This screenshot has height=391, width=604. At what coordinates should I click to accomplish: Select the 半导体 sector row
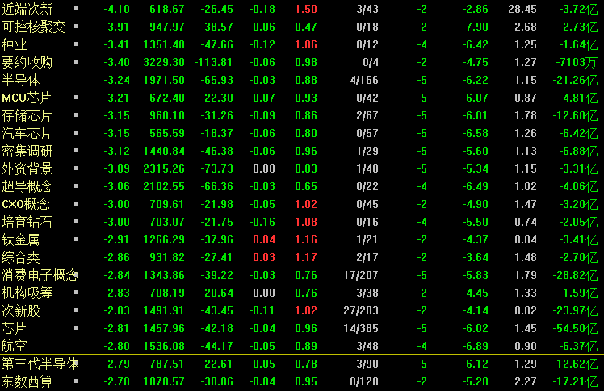(x=302, y=80)
